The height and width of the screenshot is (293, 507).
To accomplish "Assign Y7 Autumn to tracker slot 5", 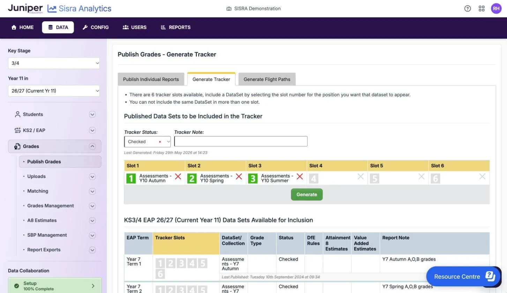I will [x=203, y=263].
